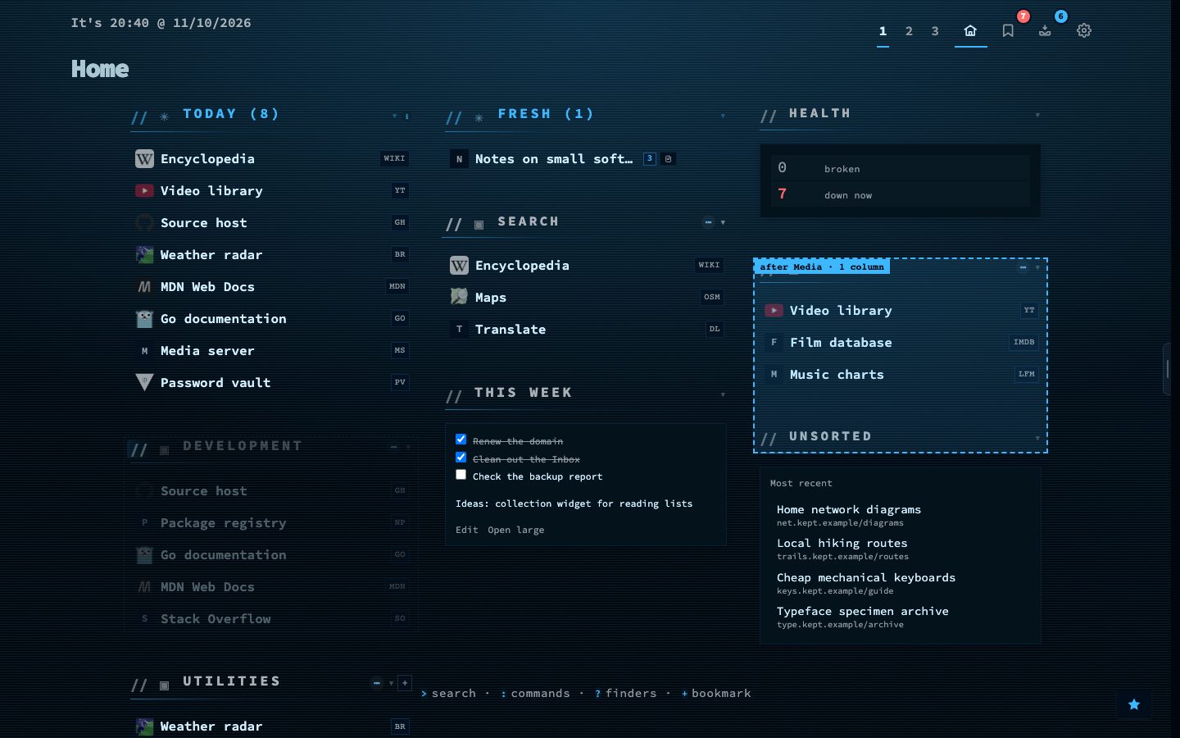
Task: Switch to page 1 tab
Action: [883, 31]
